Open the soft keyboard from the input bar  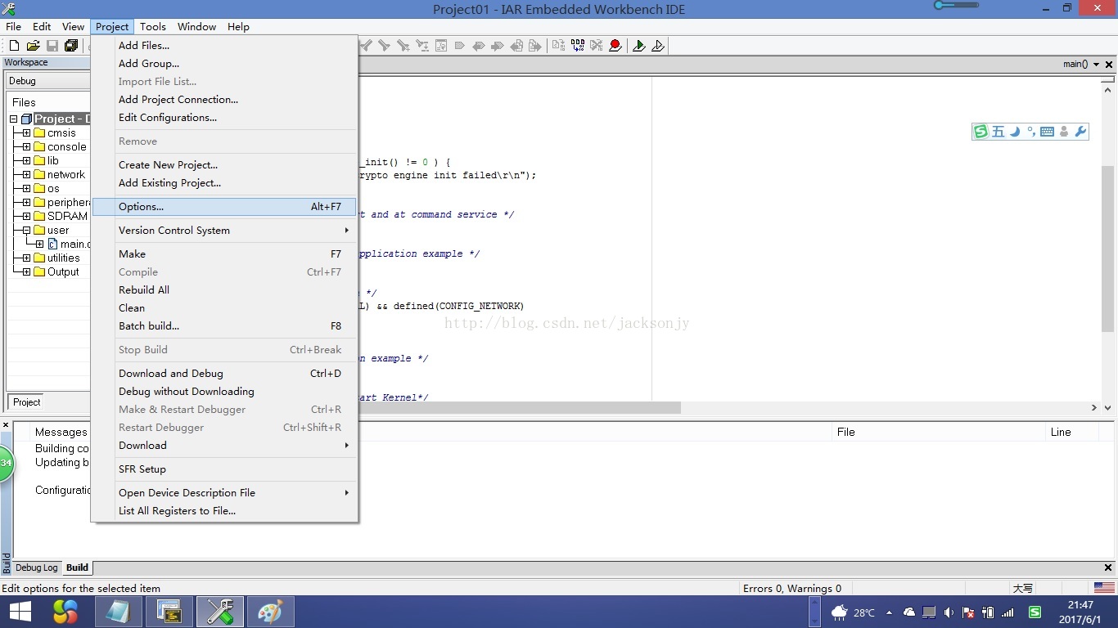[x=1047, y=132]
